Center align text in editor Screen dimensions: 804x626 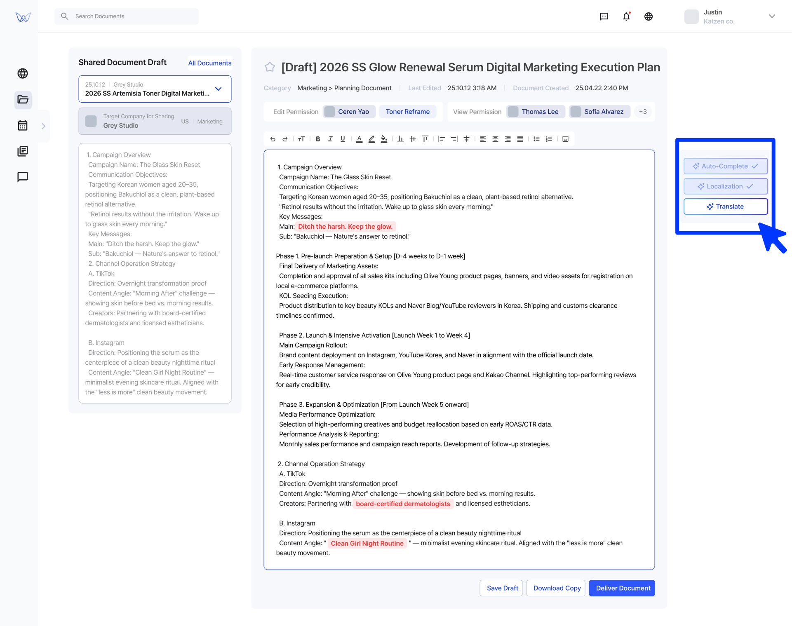click(495, 139)
